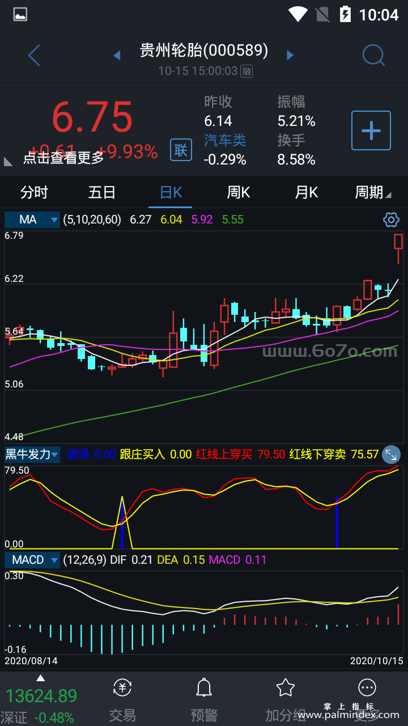408x726 pixels.
Task: Tap the 换手 value 8.58%
Action: [296, 159]
